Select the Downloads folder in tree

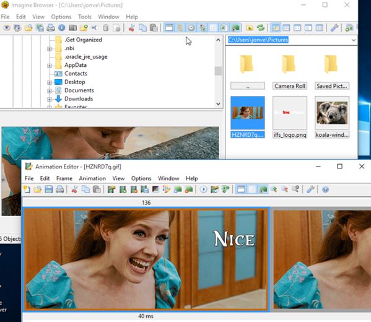tap(79, 98)
